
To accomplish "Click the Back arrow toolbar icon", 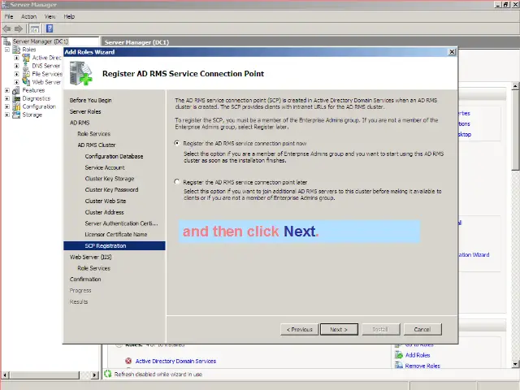I will [x=7, y=29].
